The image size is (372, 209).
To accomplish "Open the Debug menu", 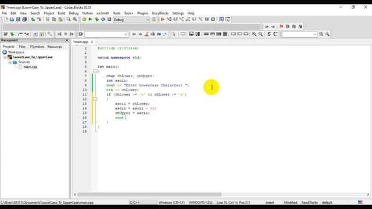I will 74,13.
